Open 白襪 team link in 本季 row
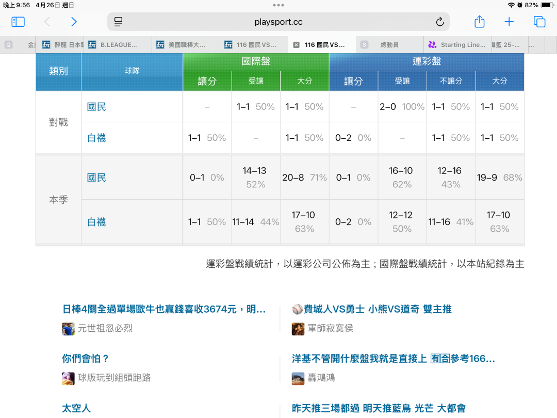This screenshot has width=557, height=418. (96, 222)
